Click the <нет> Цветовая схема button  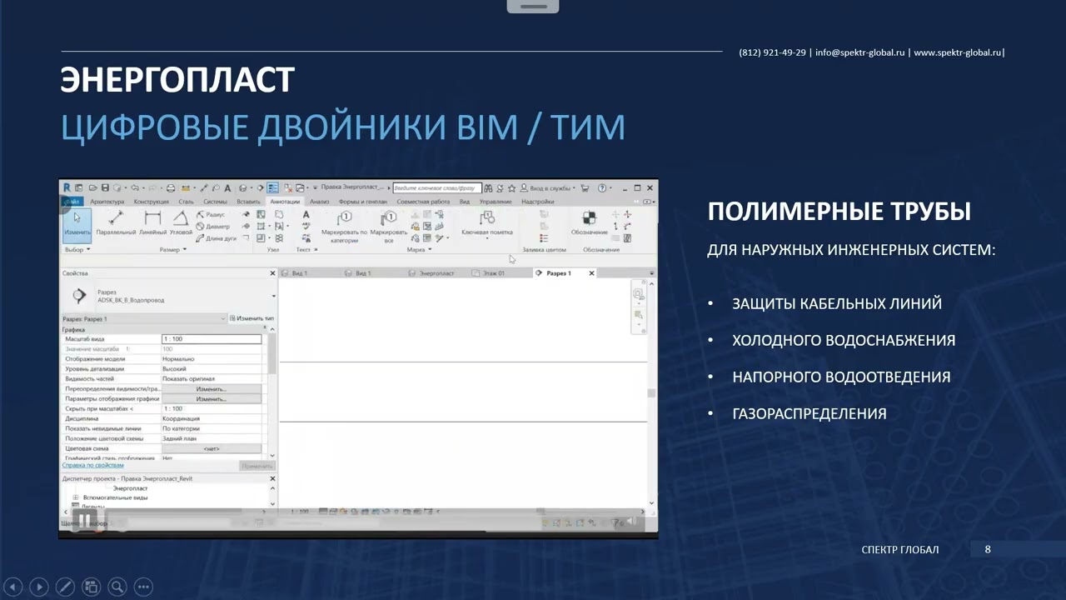212,448
